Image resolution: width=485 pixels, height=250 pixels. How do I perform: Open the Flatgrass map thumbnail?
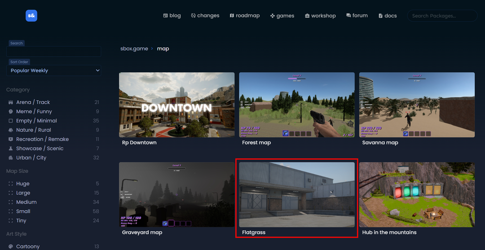[x=297, y=195]
